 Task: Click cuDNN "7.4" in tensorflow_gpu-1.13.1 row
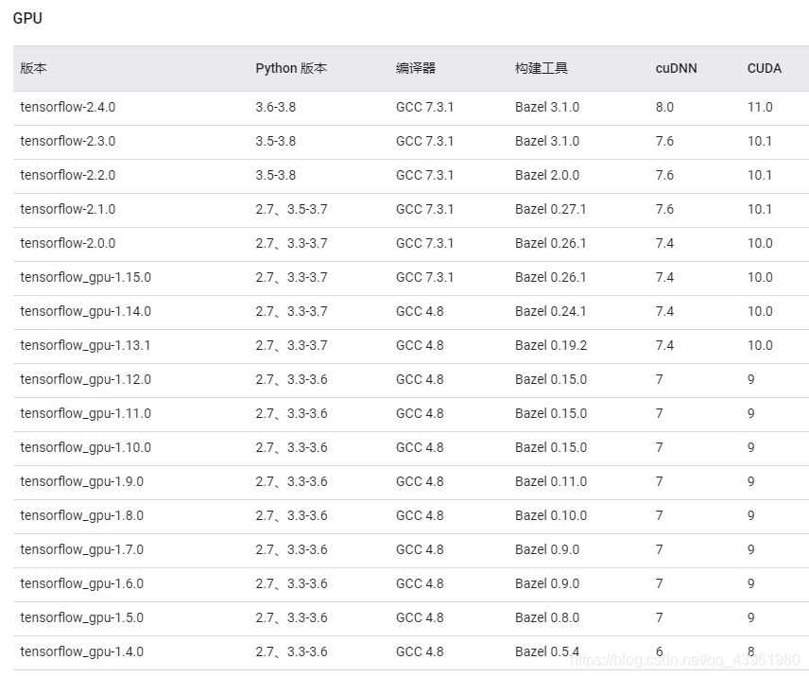(x=664, y=345)
